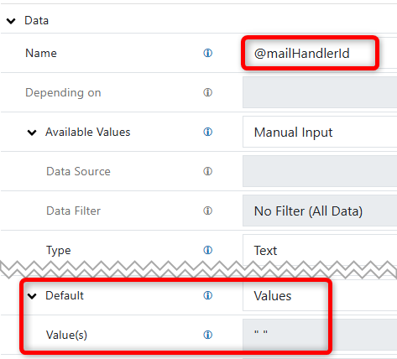This screenshot has width=397, height=359.
Task: Click the Value(s) input field
Action: tap(320, 335)
